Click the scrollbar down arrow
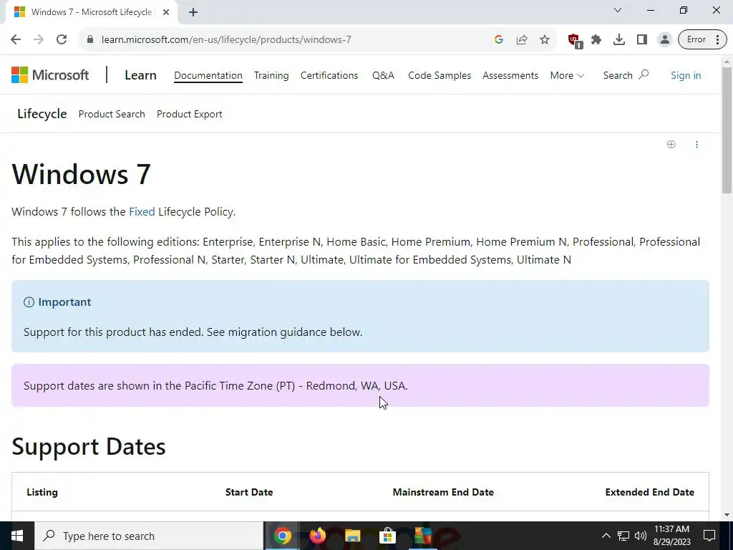The image size is (733, 550). click(x=727, y=516)
